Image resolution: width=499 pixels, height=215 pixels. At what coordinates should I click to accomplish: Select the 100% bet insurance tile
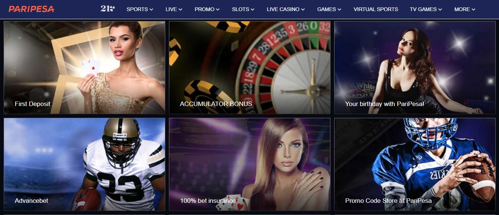click(x=250, y=164)
